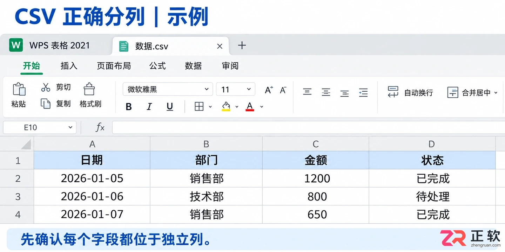505x252 pixels.
Task: Open the font size 11 dropdown
Action: (x=249, y=89)
